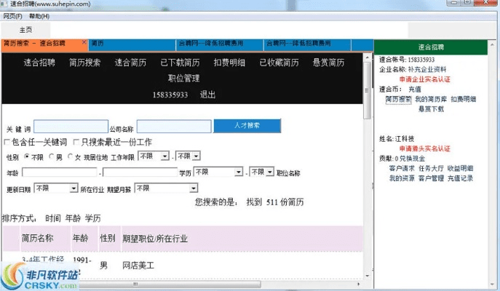Open the second 学历 dropdown
This screenshot has width=500, height=291.
click(x=261, y=172)
